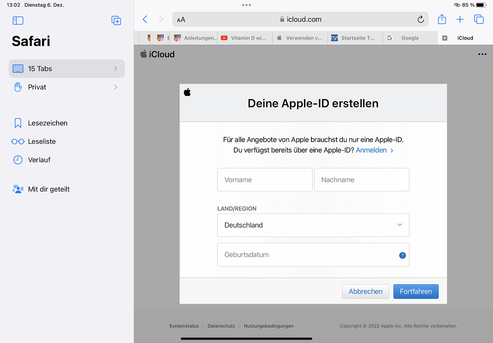Switch to the Google tab
The image size is (493, 343).
pos(410,38)
